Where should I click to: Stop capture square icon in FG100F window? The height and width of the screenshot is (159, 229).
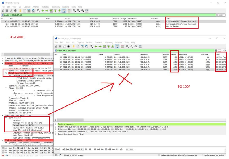coord(60,46)
